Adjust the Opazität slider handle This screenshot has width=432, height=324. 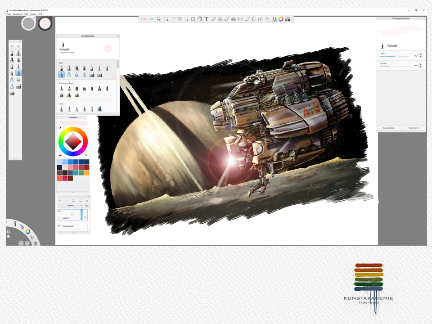pos(391,67)
